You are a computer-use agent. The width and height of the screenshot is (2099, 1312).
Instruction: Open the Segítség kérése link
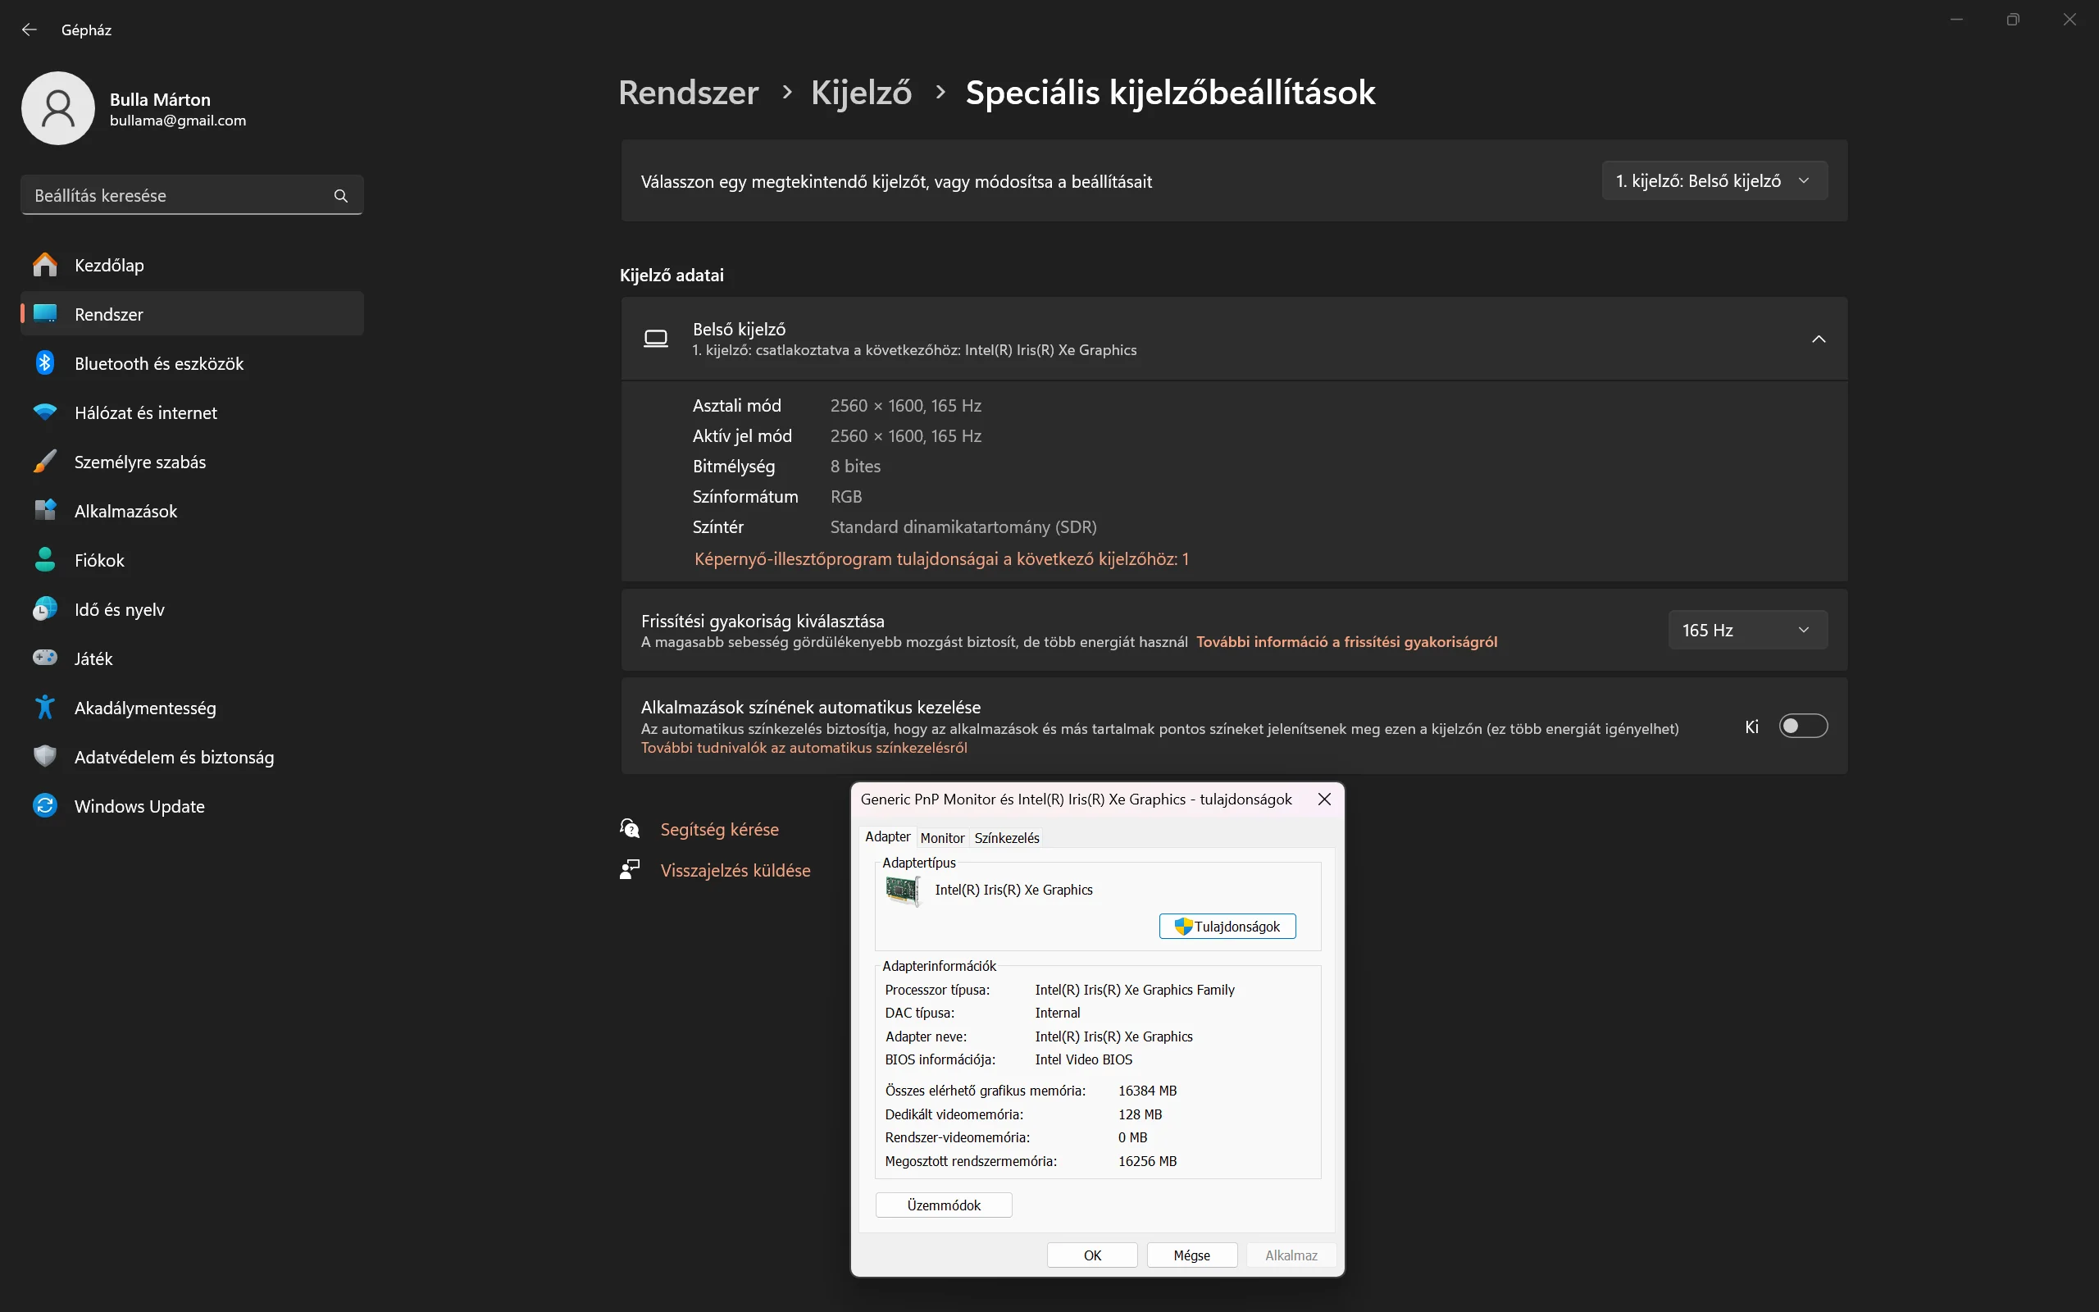coord(719,830)
